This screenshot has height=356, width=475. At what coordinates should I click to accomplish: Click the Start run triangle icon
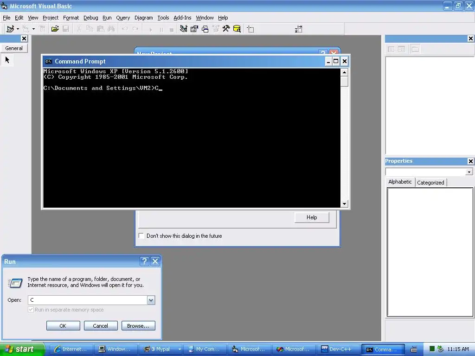coord(150,30)
